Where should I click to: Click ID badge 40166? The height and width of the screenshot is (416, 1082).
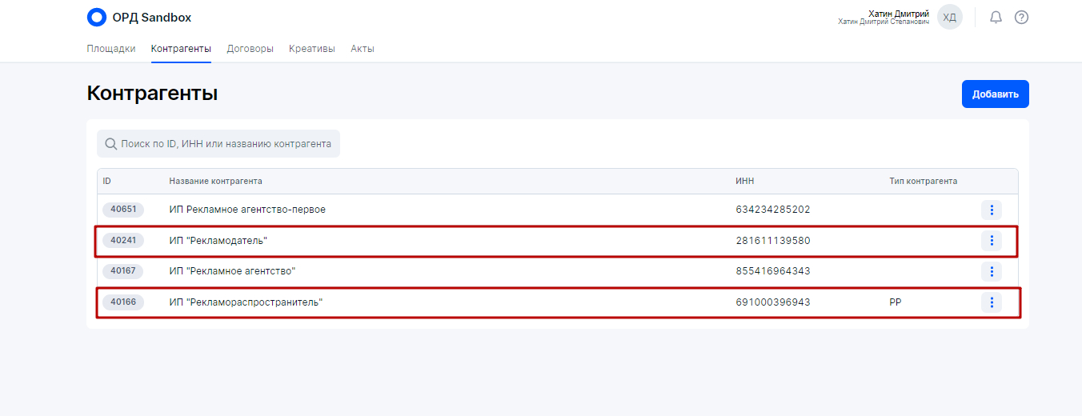[123, 302]
